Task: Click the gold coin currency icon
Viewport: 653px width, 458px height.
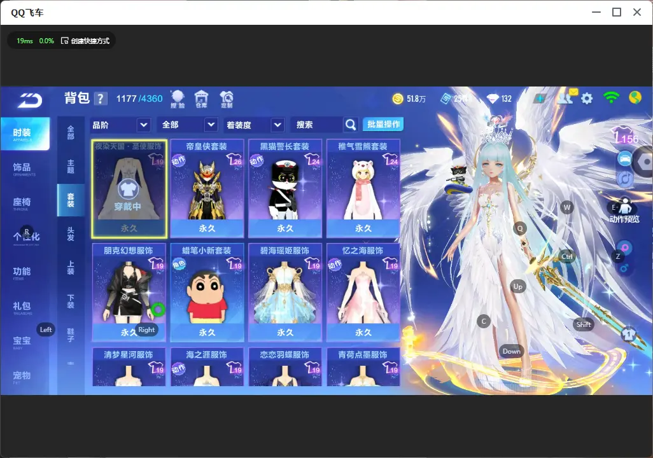Action: pos(398,99)
